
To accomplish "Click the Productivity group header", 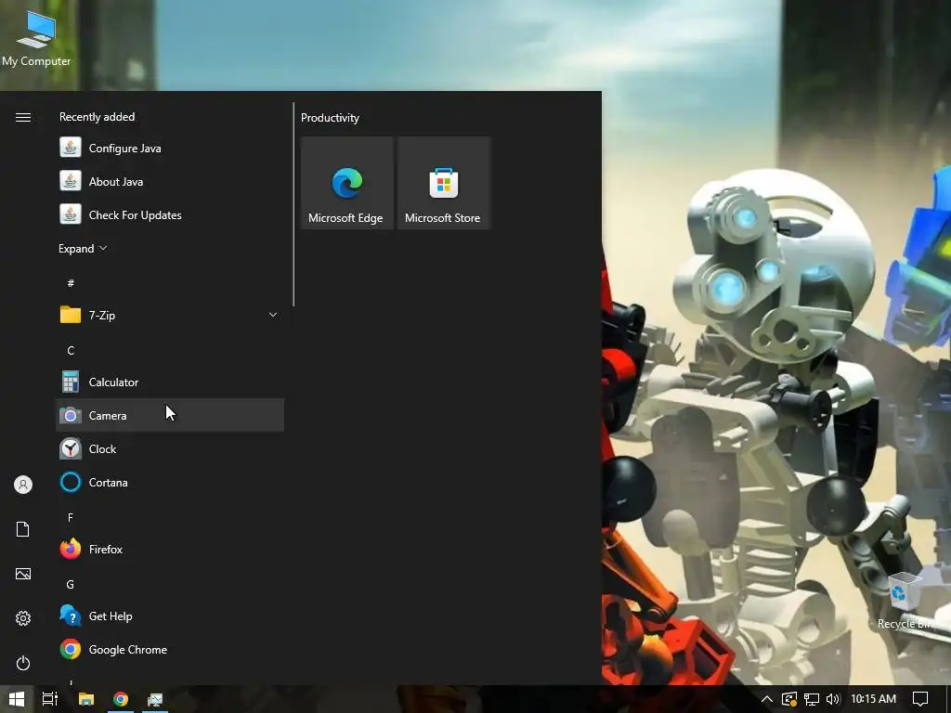I will (x=330, y=118).
